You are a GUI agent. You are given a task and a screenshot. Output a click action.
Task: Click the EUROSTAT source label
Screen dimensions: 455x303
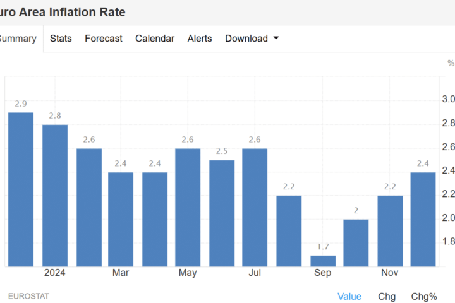click(28, 296)
